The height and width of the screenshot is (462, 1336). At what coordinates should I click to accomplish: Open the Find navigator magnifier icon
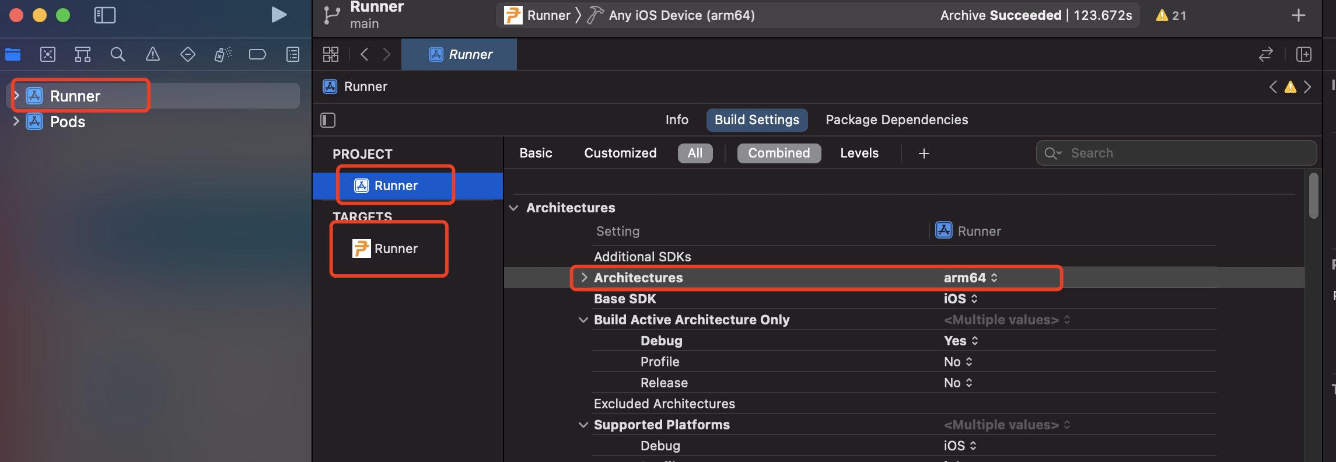118,54
